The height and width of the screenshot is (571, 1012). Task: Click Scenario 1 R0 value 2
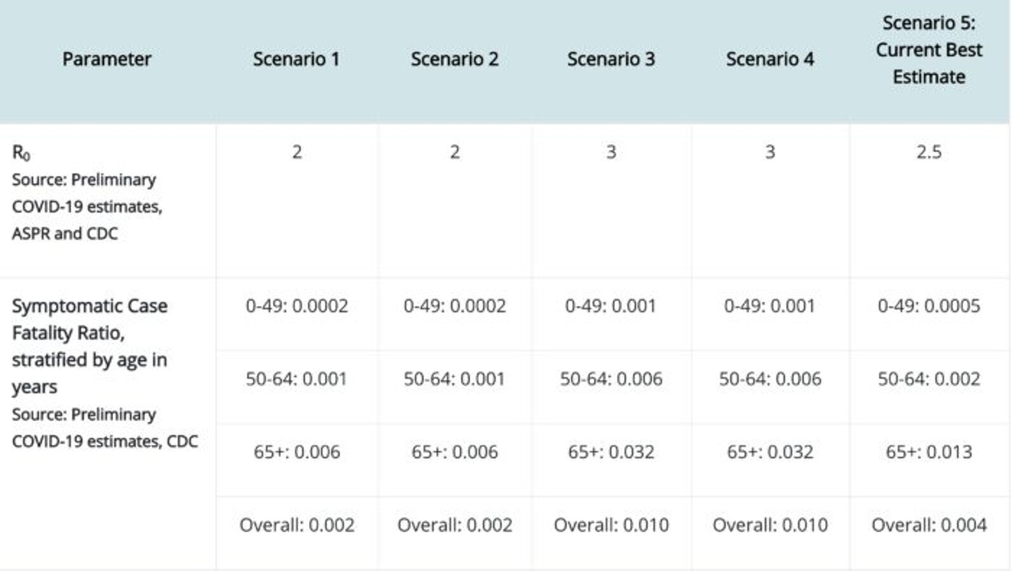(296, 152)
